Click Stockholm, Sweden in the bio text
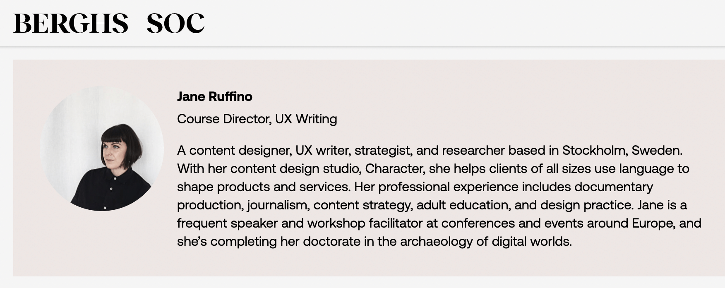The height and width of the screenshot is (288, 725). coord(622,150)
